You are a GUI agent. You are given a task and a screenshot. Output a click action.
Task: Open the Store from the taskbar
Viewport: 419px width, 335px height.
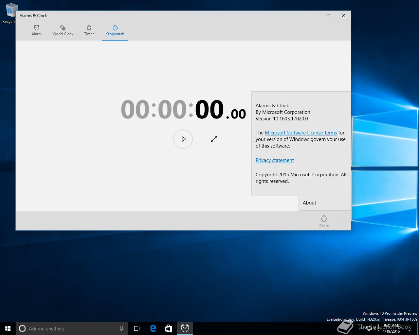pos(169,328)
